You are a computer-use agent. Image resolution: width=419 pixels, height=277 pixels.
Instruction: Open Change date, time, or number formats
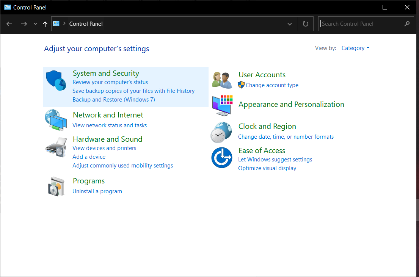[x=286, y=137]
